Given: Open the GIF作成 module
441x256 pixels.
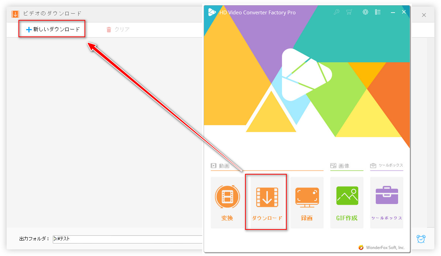Looking at the screenshot, I should click(347, 202).
